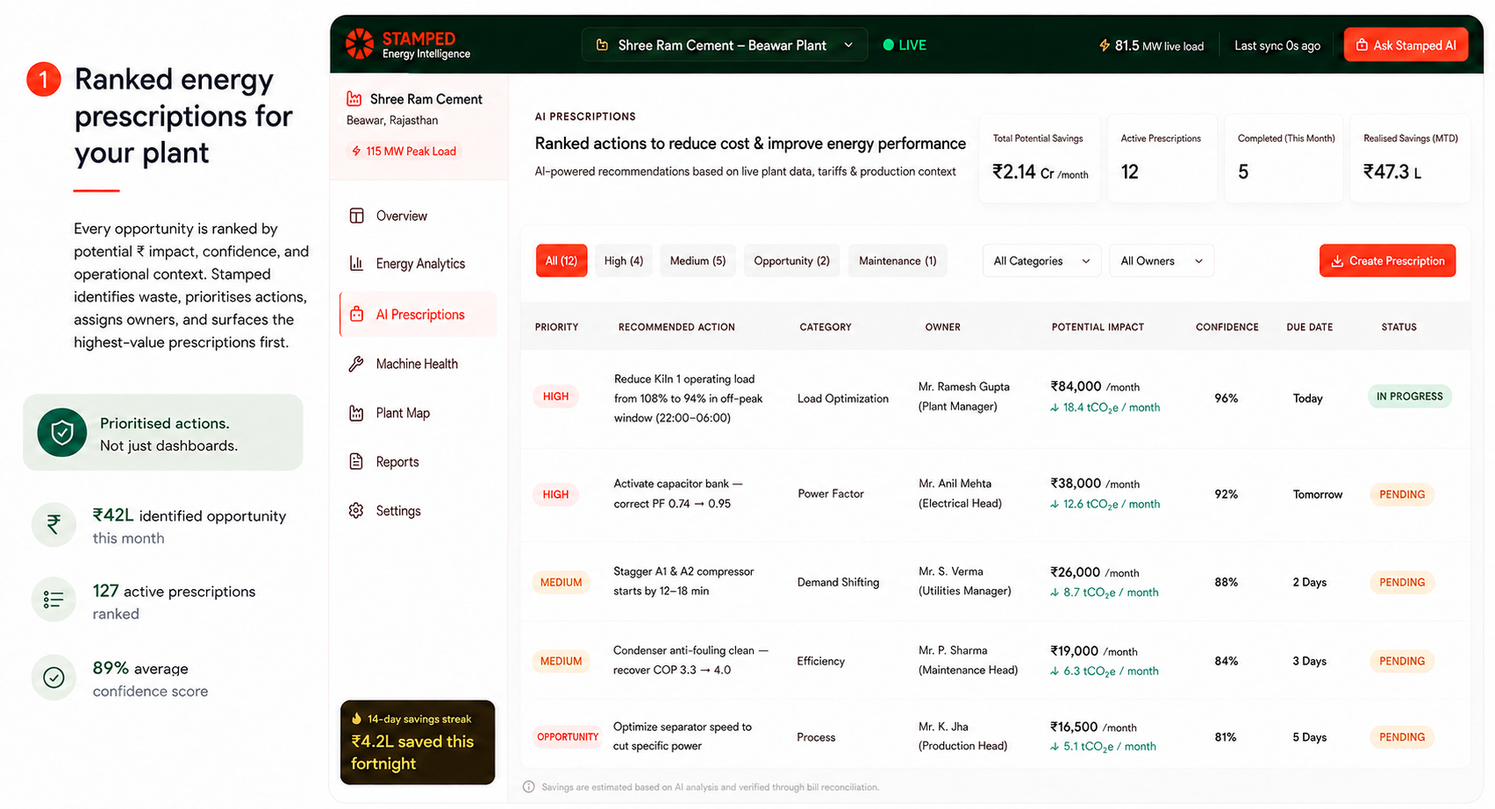Click the flame icon on savings streak card

point(356,719)
